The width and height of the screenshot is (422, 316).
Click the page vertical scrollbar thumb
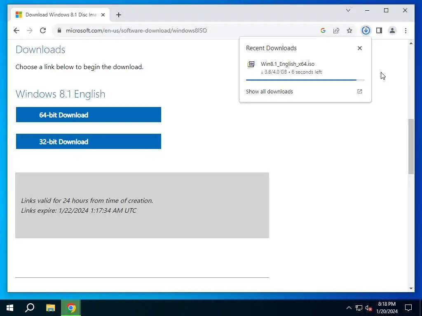[x=411, y=146]
